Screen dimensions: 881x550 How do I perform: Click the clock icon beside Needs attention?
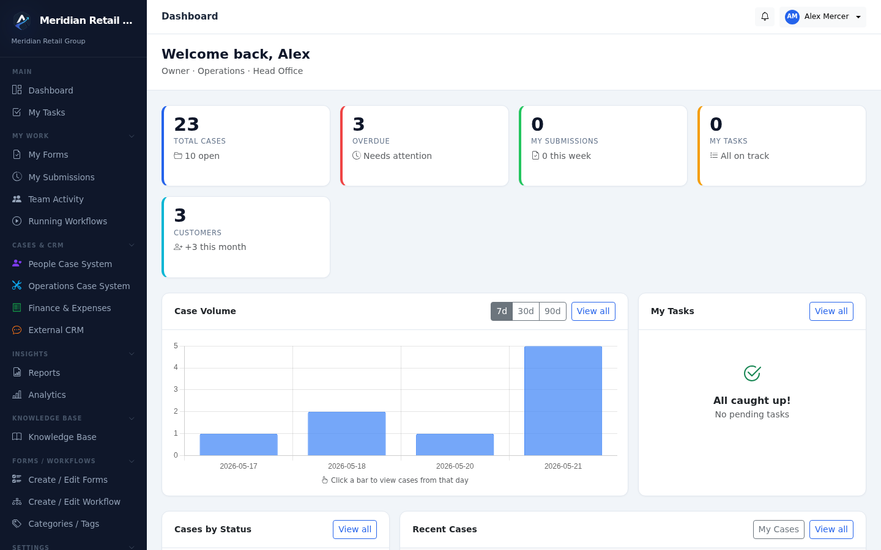click(x=357, y=156)
